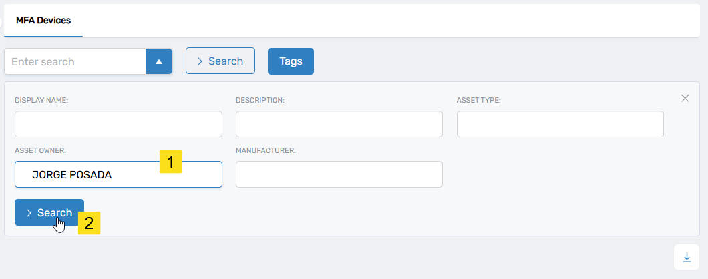Switch to the MFA Devices tab
This screenshot has width=708, height=279.
pos(43,21)
